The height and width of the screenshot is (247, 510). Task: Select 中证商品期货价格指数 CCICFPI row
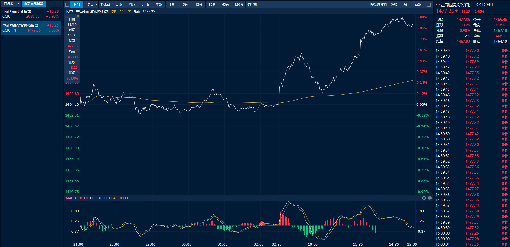[x=30, y=28]
